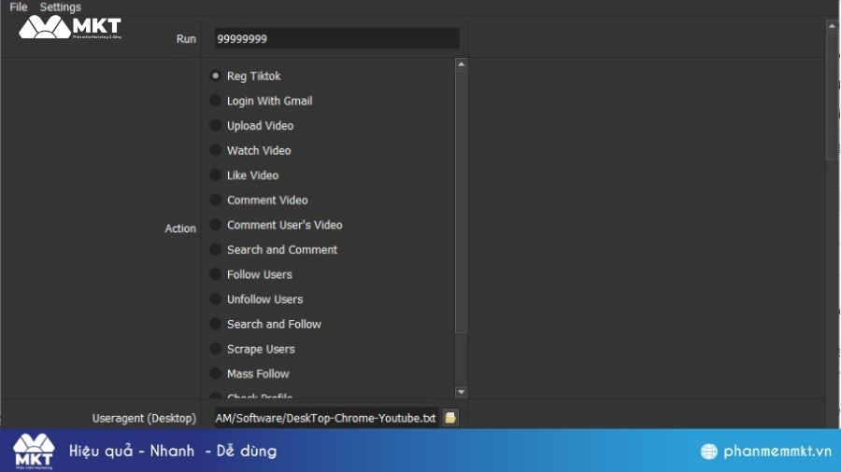Open the Settings menu

click(60, 7)
